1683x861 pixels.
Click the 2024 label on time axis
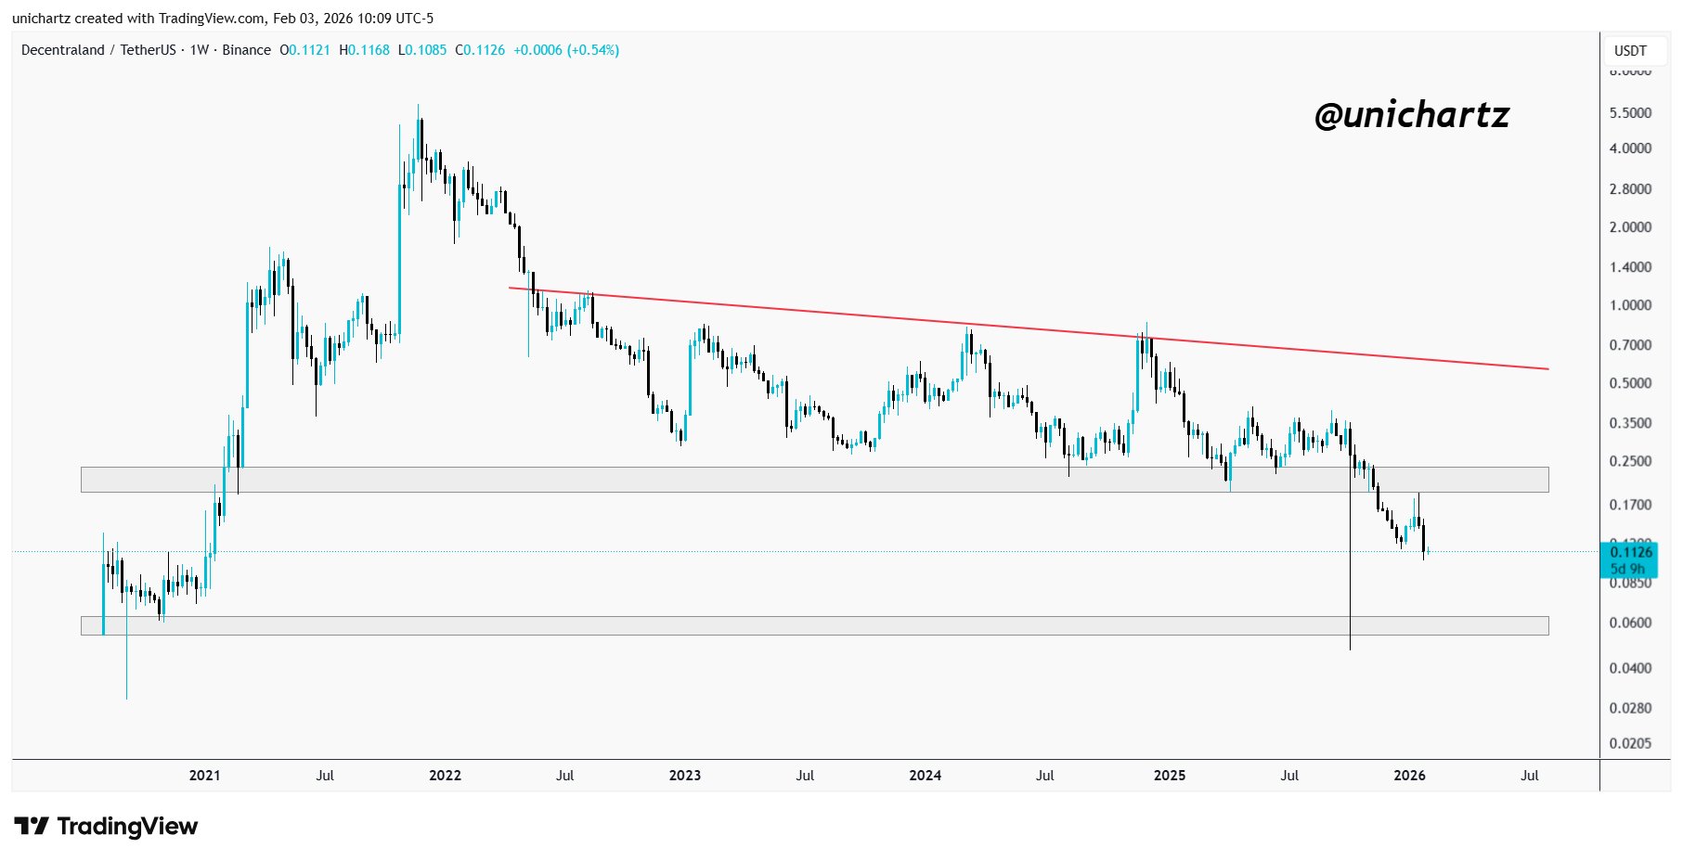[925, 776]
